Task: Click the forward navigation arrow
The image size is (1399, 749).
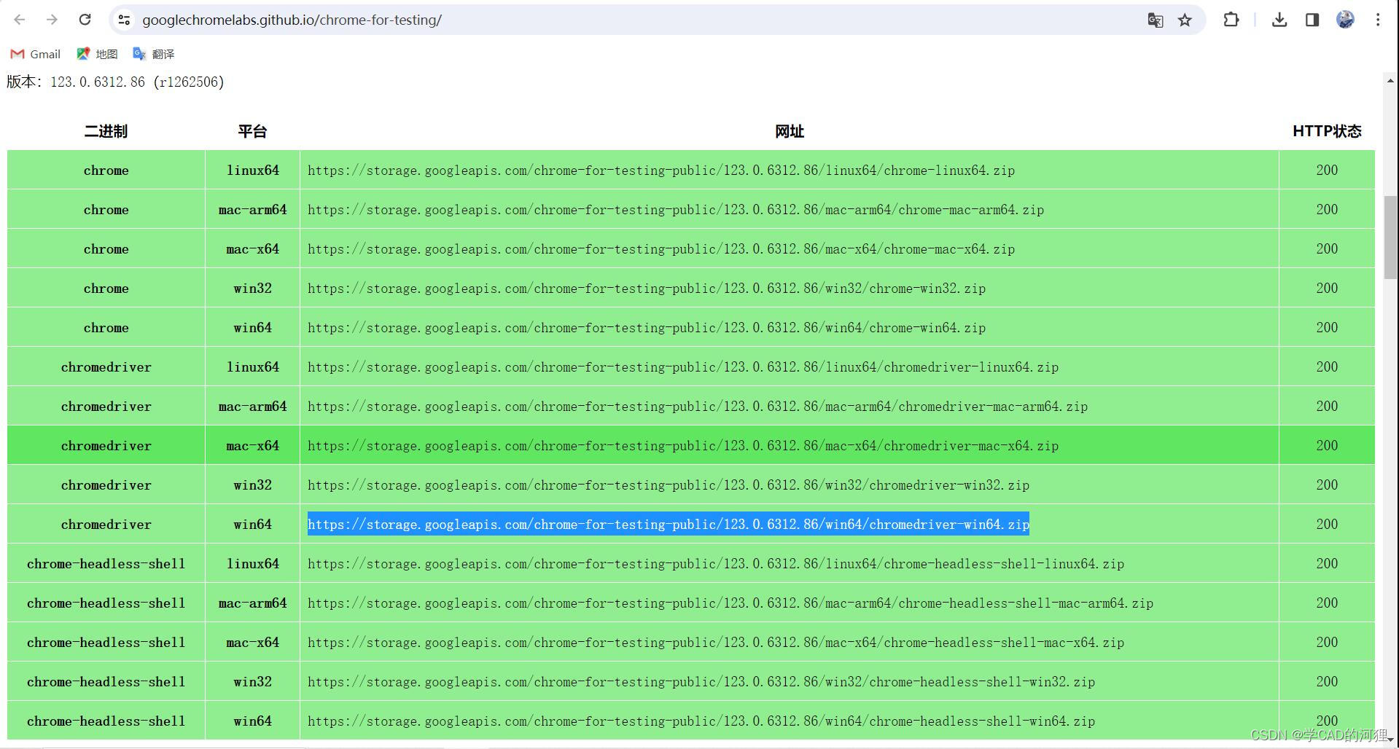Action: [52, 20]
